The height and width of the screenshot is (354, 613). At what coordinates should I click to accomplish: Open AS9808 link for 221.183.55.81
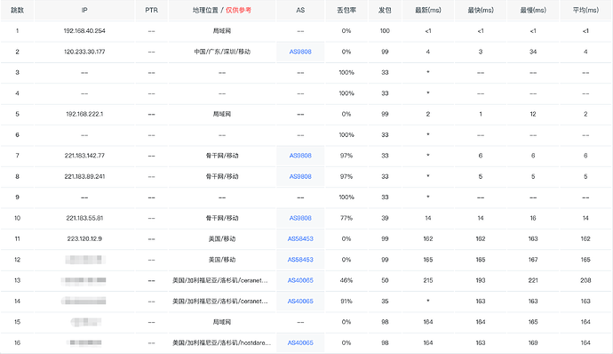tap(300, 218)
